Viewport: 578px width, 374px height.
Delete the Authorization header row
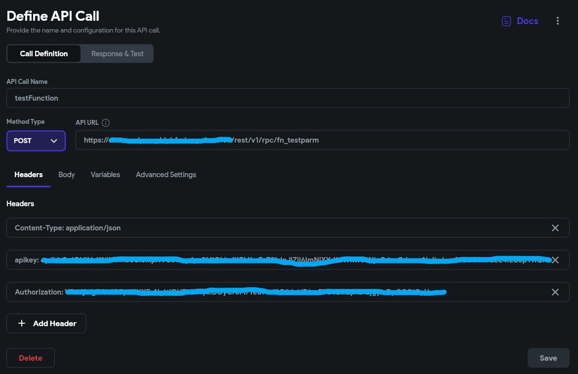pos(555,292)
